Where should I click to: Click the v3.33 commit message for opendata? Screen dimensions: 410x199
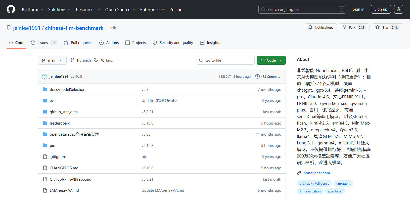(x=146, y=134)
